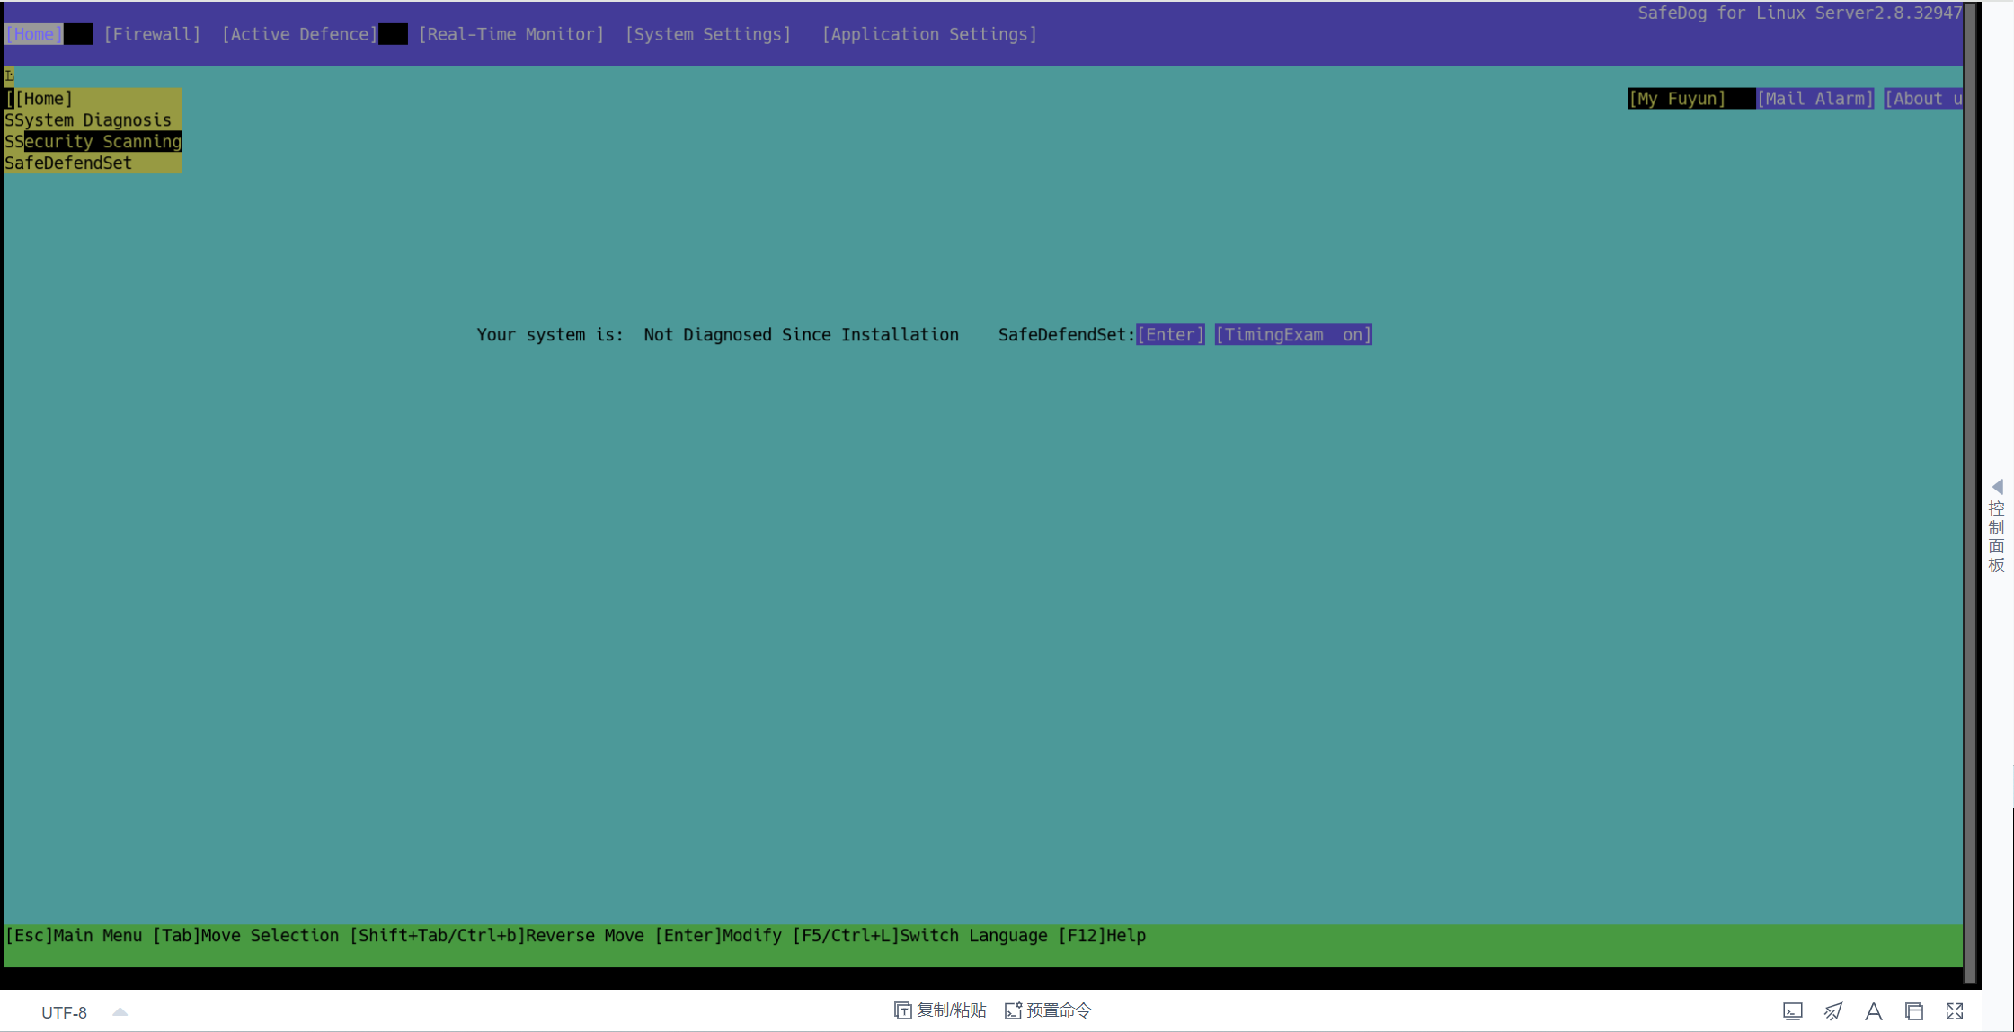Select SafeDefendSet entry in the Home menu
This screenshot has width=2014, height=1032.
coord(67,163)
